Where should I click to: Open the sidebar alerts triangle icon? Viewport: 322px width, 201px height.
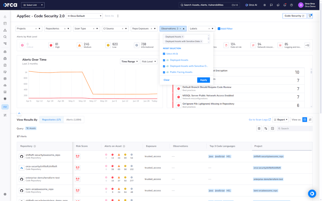tap(5, 30)
